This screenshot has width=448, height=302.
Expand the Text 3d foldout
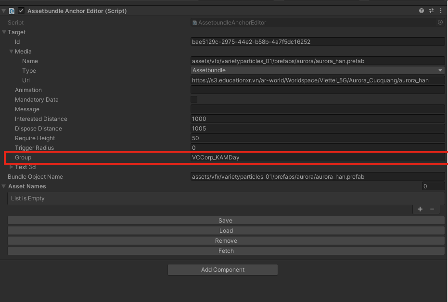pos(11,167)
